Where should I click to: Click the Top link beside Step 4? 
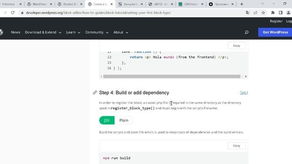[x=244, y=92]
